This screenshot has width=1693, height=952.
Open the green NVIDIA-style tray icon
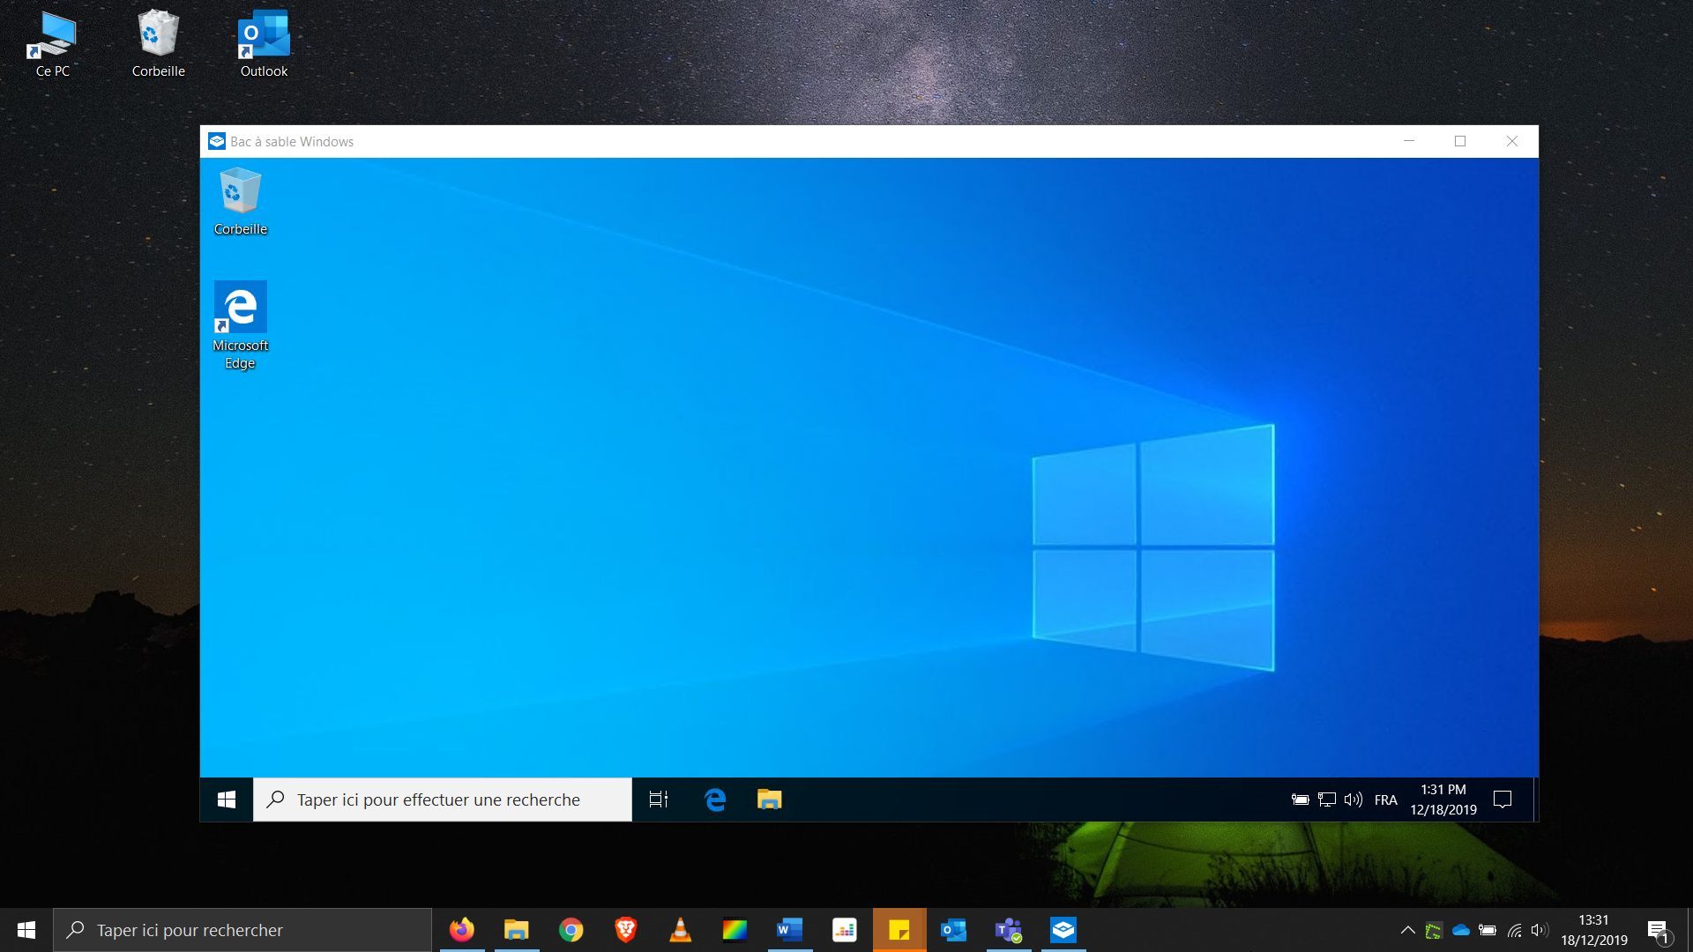tap(1434, 930)
